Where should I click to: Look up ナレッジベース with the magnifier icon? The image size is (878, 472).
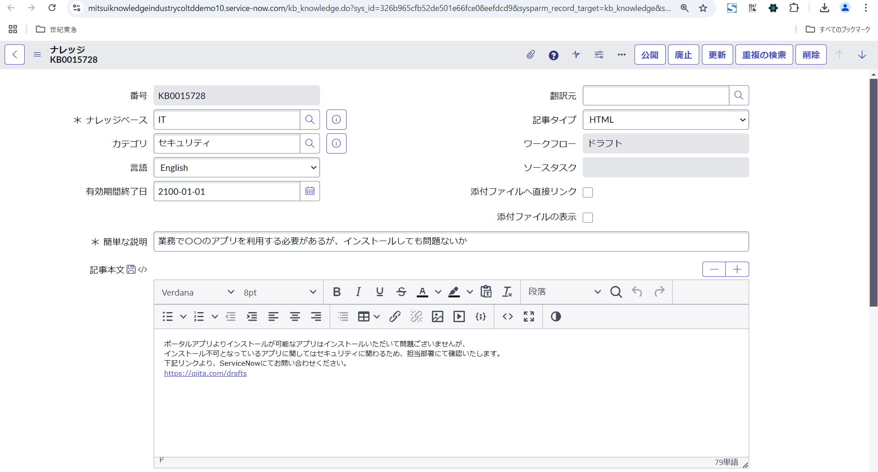pos(310,120)
